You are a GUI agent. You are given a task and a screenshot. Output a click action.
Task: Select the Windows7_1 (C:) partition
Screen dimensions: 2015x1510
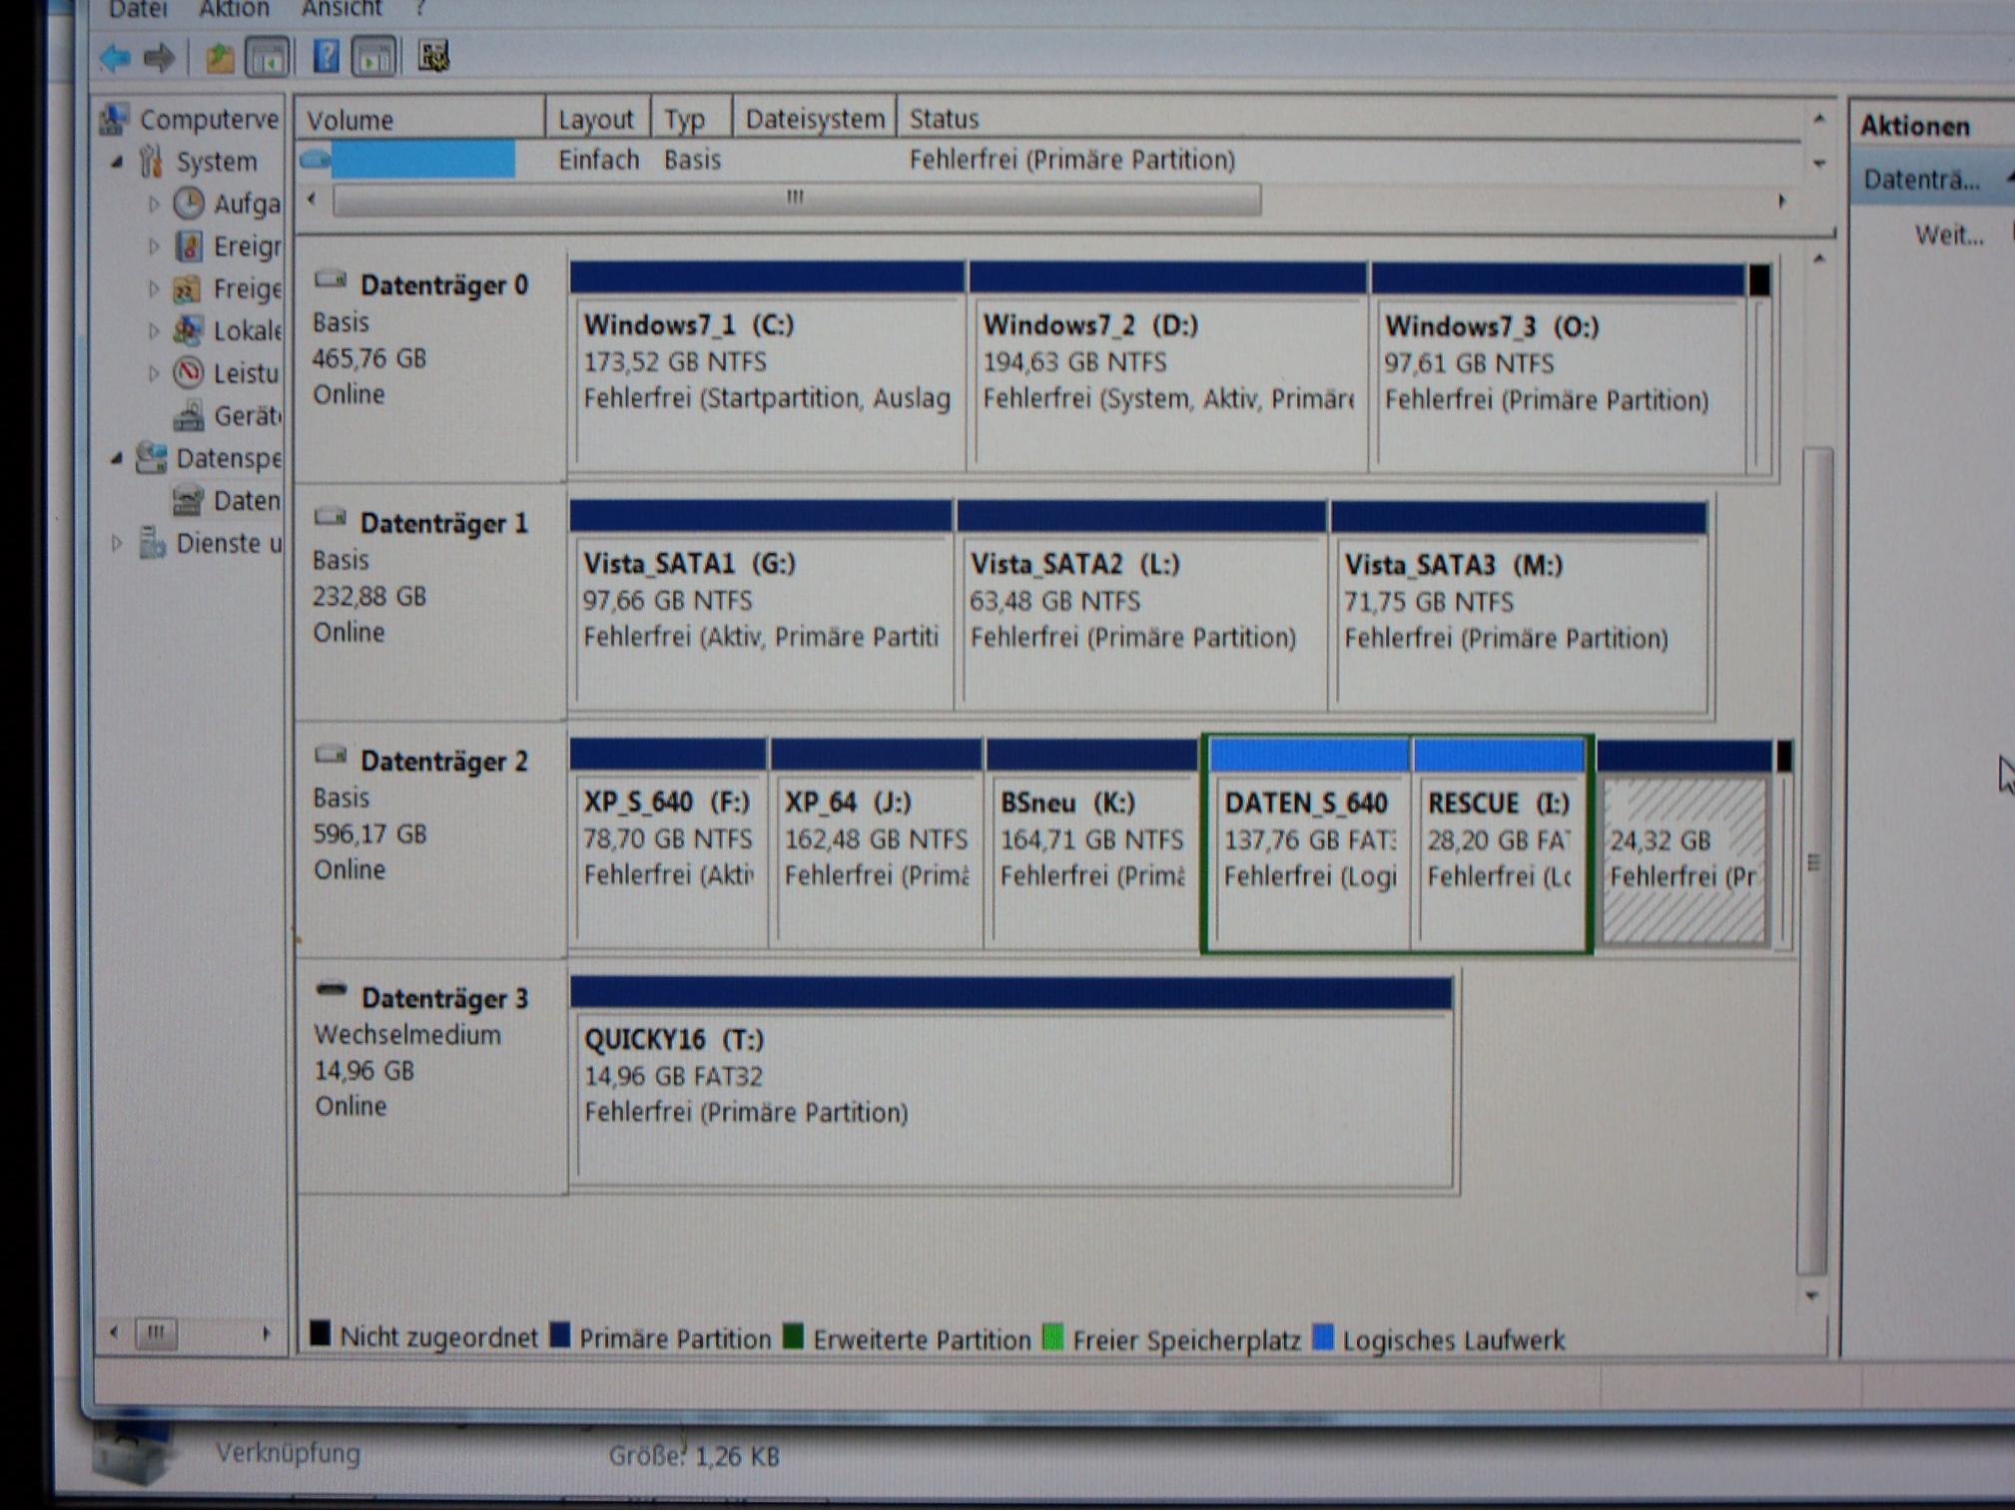[766, 366]
